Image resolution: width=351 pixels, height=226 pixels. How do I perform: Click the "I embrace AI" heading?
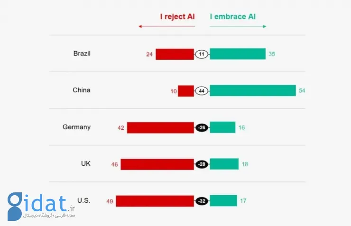[233, 17]
